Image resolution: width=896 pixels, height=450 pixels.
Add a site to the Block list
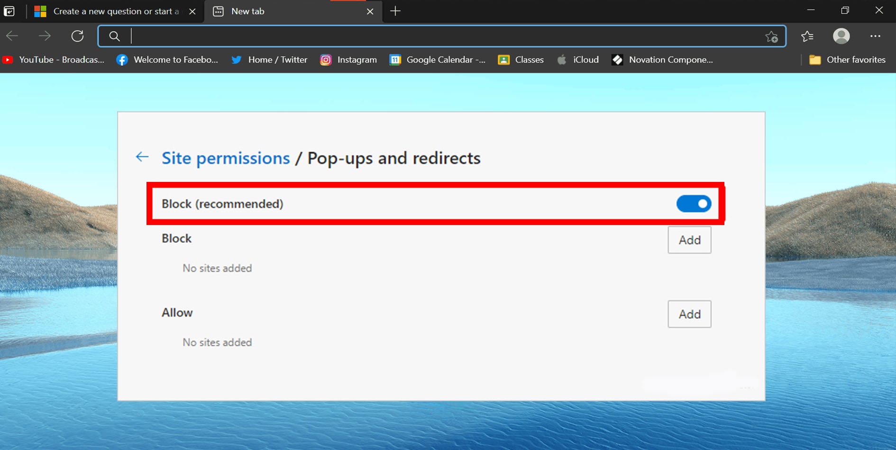689,240
